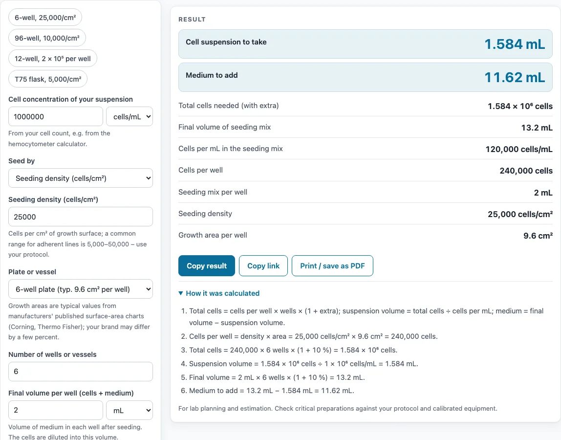Open the mL volume unit dropdown
This screenshot has width=561, height=440.
click(x=129, y=410)
